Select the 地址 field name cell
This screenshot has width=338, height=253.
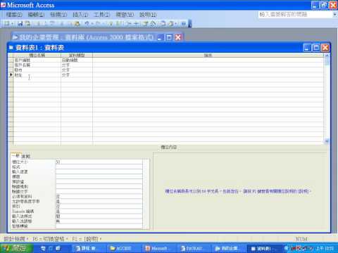click(37, 75)
